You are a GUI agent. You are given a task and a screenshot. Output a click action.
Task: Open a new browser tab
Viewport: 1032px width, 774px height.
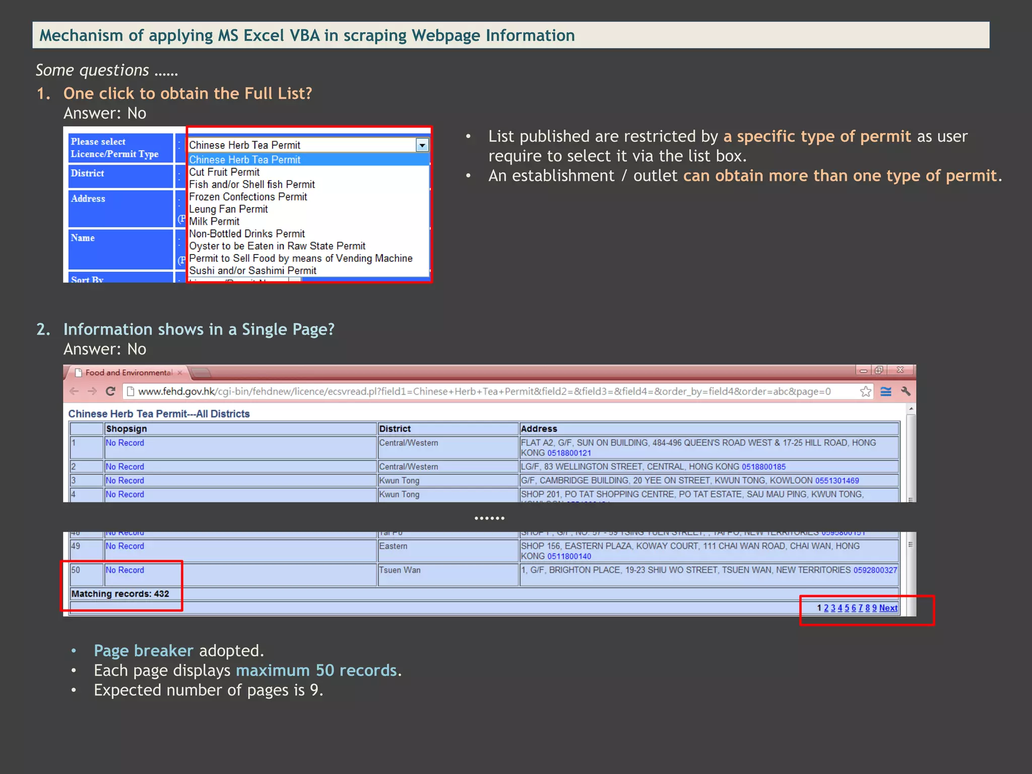(x=201, y=372)
